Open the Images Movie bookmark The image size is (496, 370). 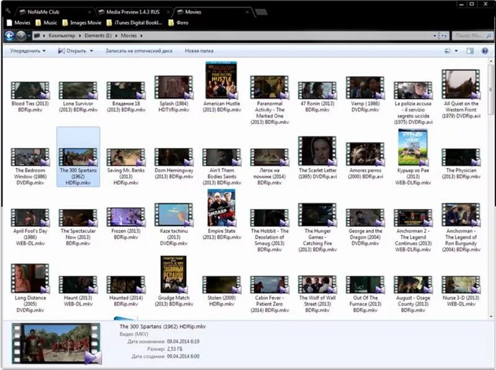click(x=82, y=23)
